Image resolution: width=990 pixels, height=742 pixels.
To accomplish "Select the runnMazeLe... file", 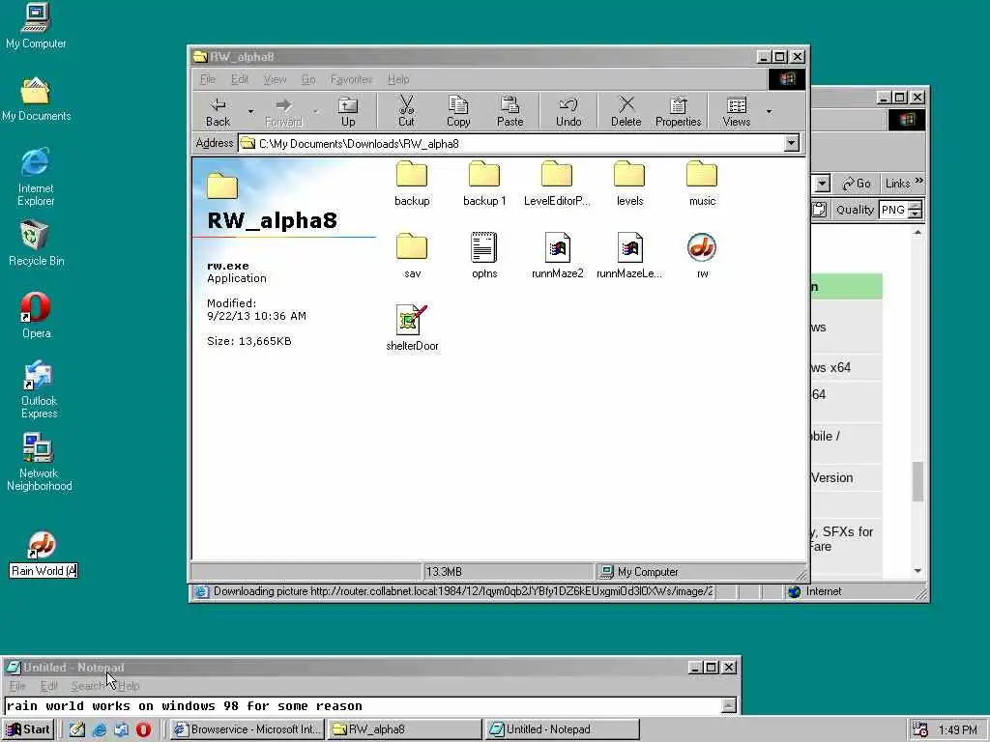I will [629, 255].
